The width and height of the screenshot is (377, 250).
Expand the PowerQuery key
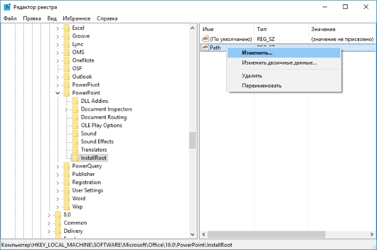(58, 166)
